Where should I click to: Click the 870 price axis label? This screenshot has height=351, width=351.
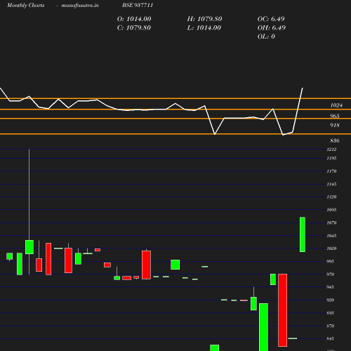point(330,326)
